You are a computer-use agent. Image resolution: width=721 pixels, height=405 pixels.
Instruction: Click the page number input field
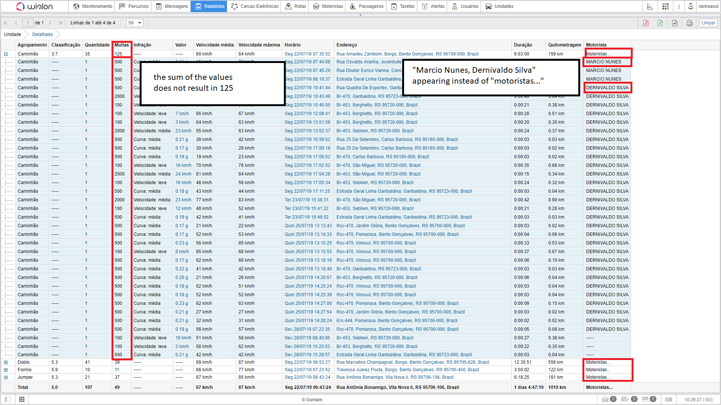pos(28,23)
